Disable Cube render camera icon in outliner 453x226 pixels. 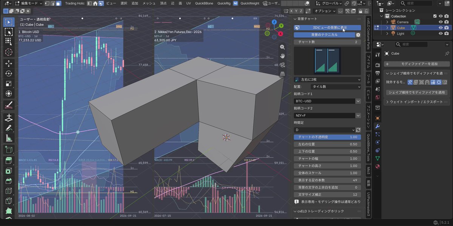(447, 28)
